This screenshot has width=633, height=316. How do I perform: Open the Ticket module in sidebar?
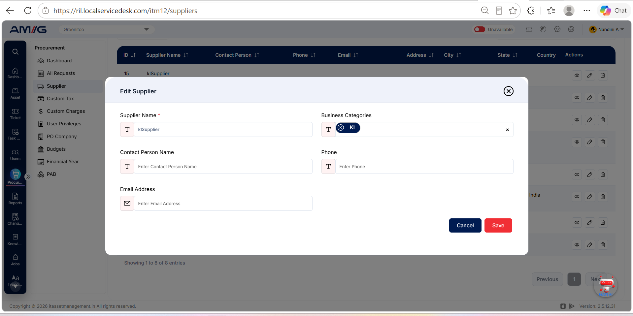pos(15,114)
